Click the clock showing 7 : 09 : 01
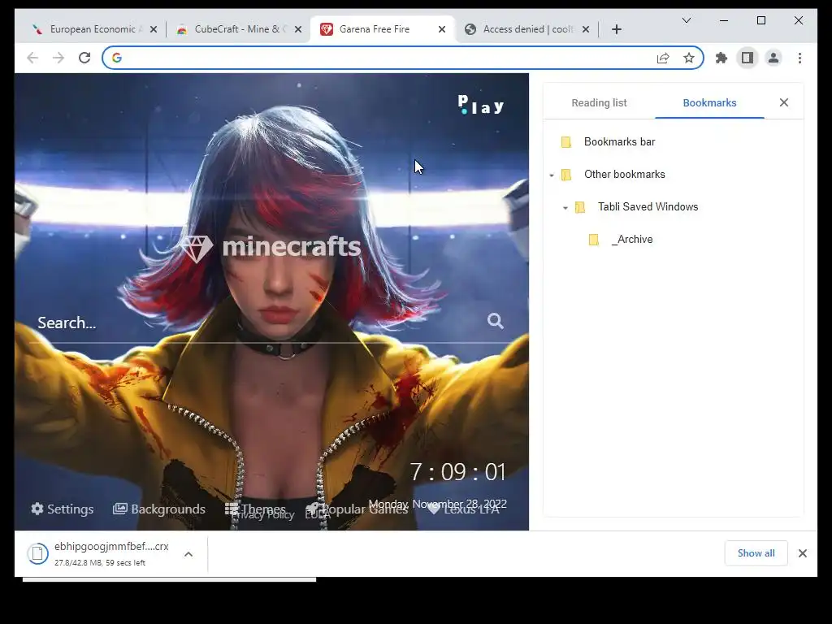 pyautogui.click(x=458, y=472)
